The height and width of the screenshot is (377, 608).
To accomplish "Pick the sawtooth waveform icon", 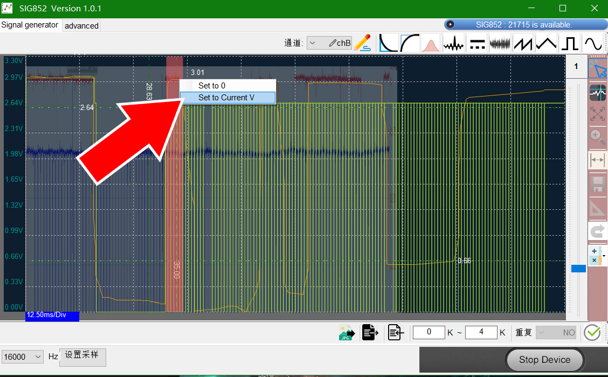I will [523, 43].
